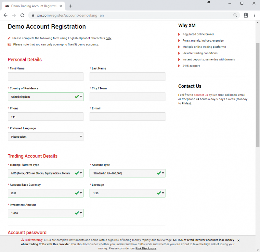The image size is (260, 252).
Task: Open the Leverage dropdown
Action: tap(127, 193)
